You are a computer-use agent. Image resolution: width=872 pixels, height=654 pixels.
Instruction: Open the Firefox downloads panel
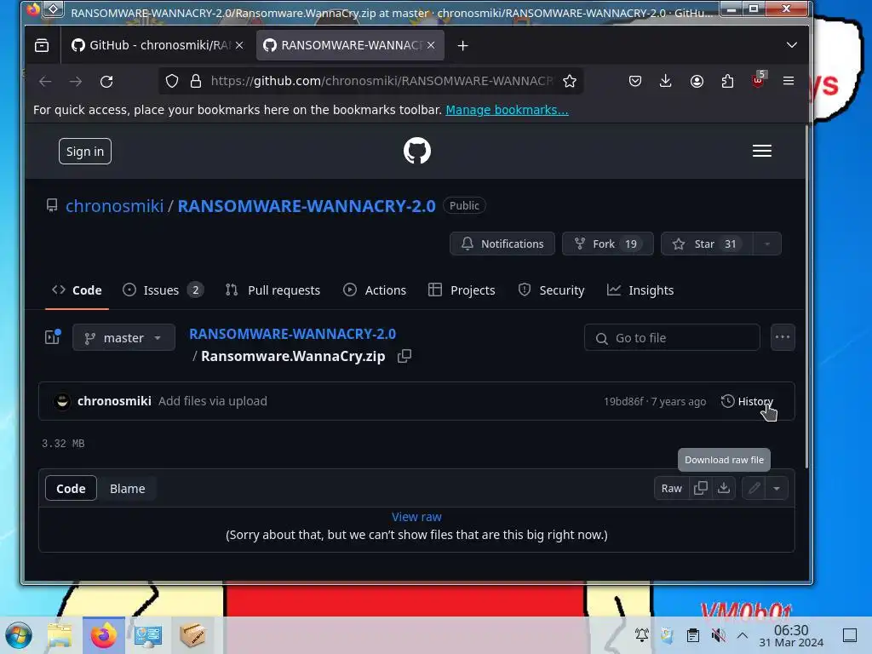[665, 81]
